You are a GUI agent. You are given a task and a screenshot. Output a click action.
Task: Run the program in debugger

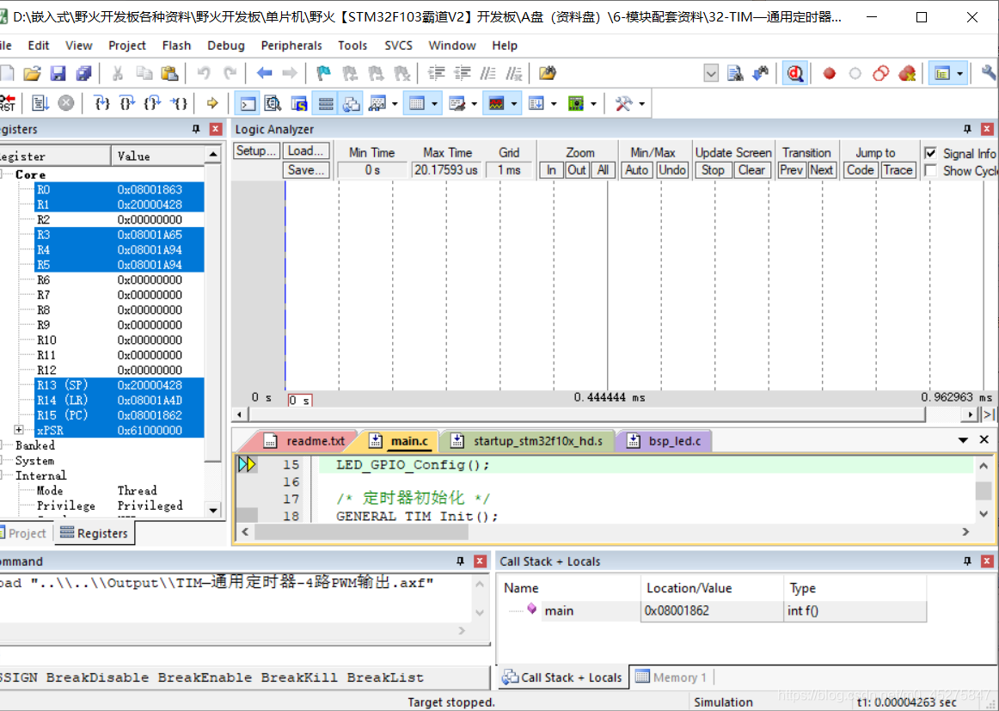pos(40,102)
